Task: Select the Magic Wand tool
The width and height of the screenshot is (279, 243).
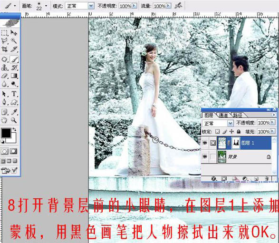Action: pos(14,41)
